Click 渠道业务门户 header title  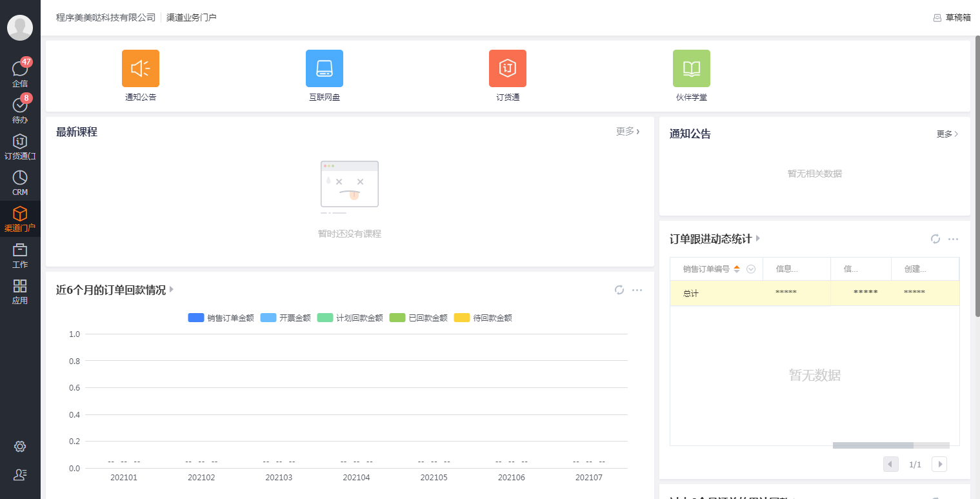[x=192, y=17]
